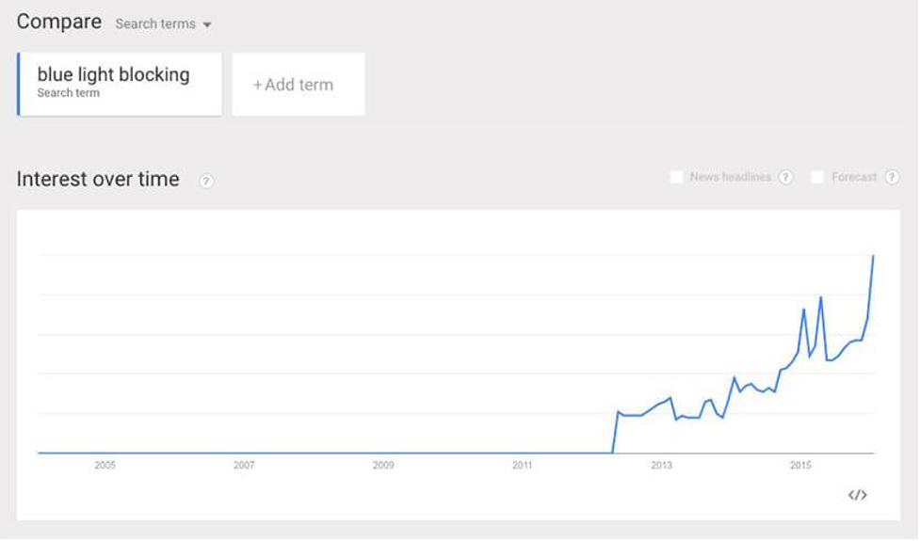Click the Add term button
This screenshot has height=541, width=920.
tap(299, 85)
